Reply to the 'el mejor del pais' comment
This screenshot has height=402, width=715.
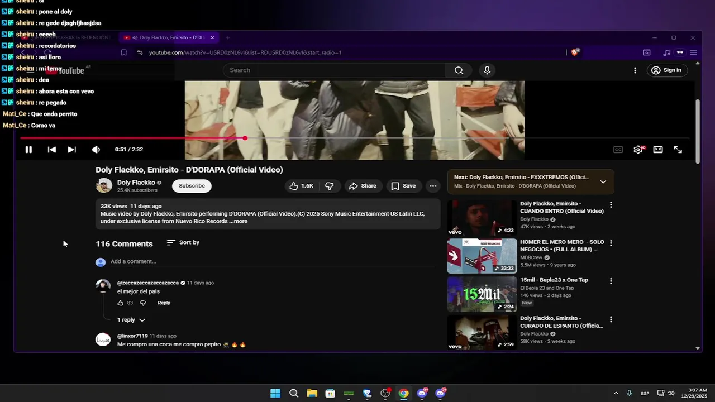(164, 303)
